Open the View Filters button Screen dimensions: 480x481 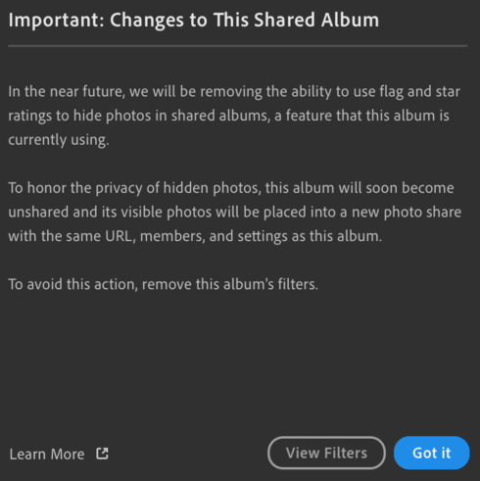pos(326,453)
